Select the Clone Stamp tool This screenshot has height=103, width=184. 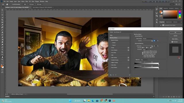click(2, 32)
